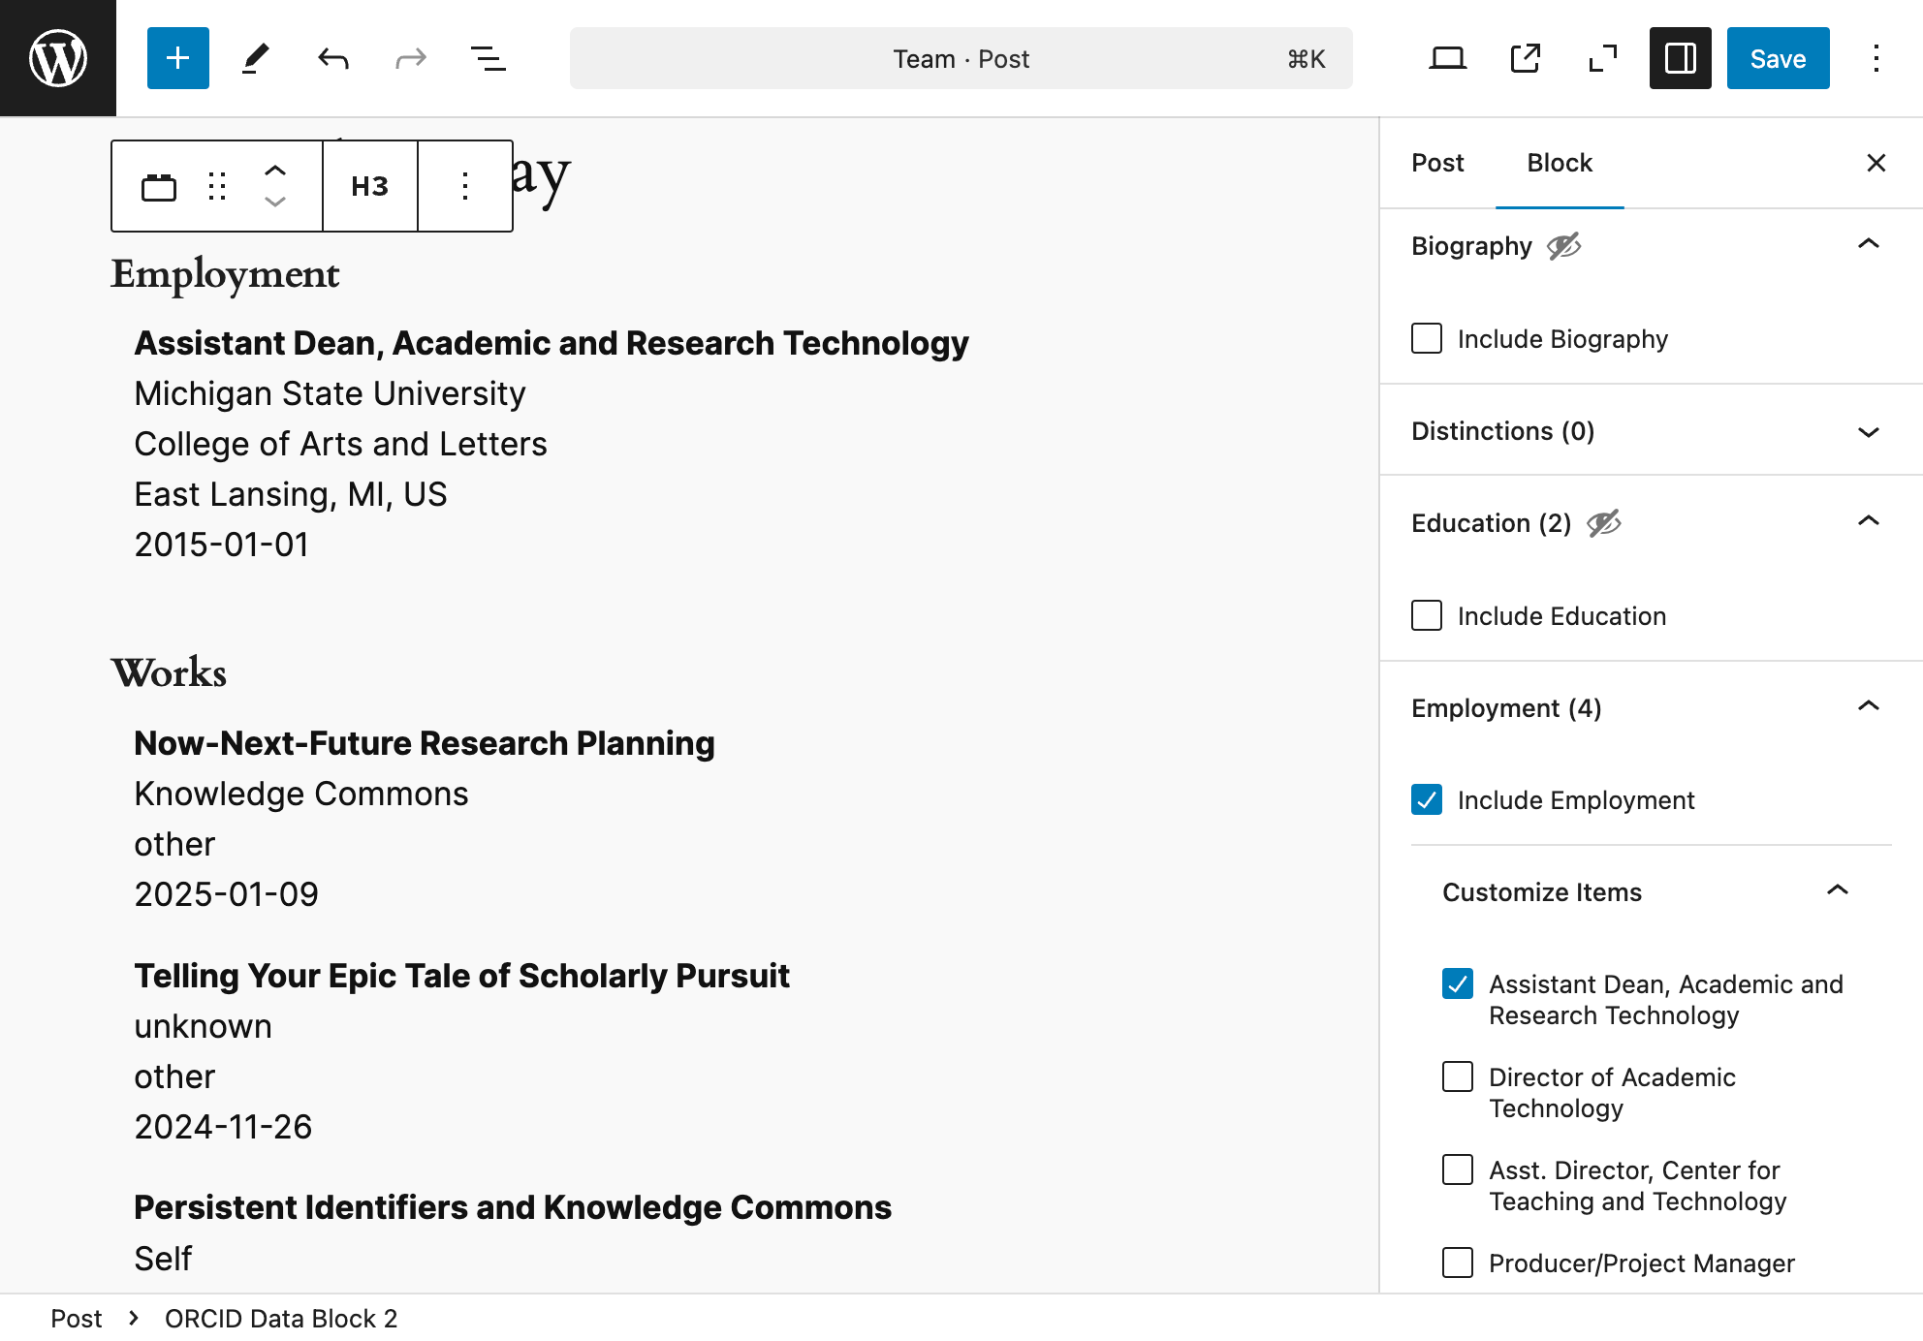Select the Block tab
Image resolution: width=1923 pixels, height=1341 pixels.
coord(1560,163)
